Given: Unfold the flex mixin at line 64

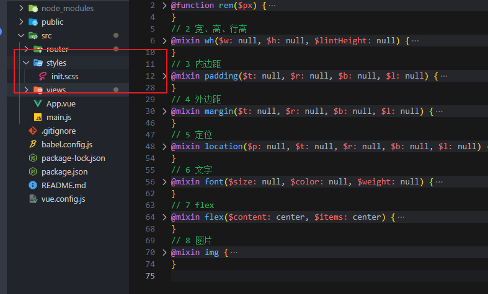Looking at the screenshot, I should pyautogui.click(x=164, y=217).
